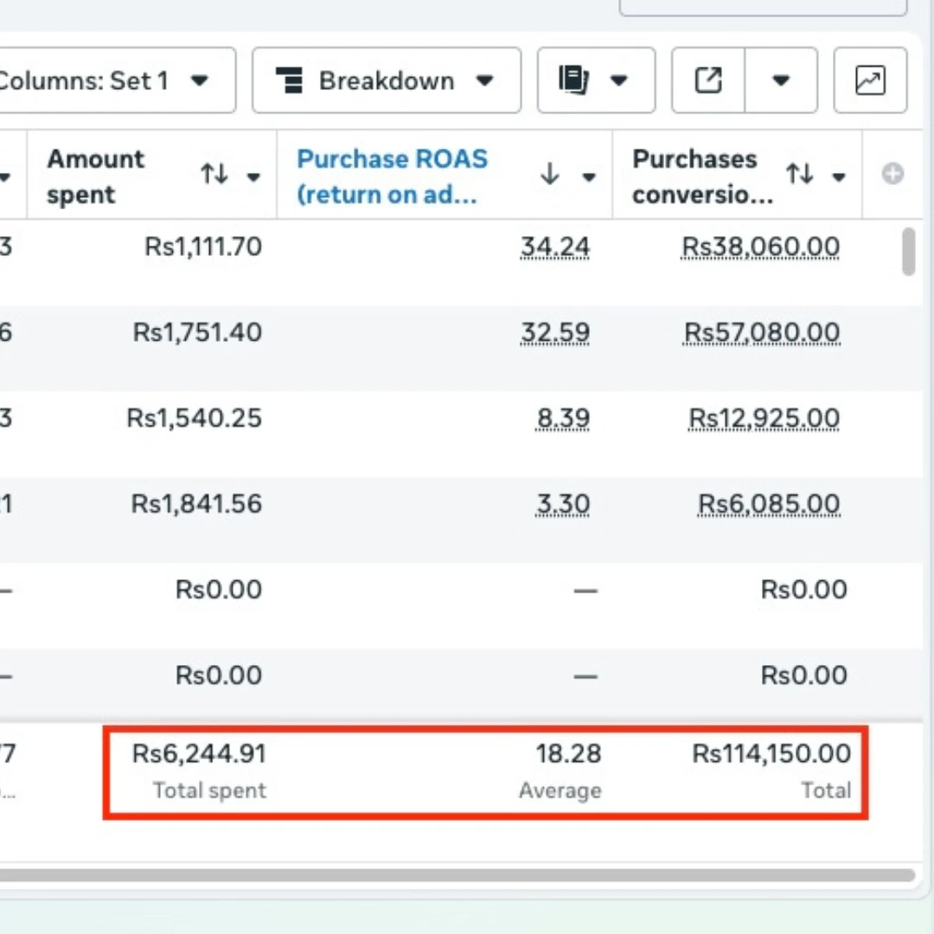Click the export table data icon

pos(708,81)
